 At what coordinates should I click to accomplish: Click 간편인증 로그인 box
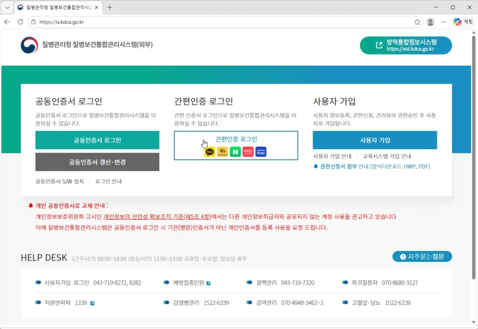click(236, 145)
